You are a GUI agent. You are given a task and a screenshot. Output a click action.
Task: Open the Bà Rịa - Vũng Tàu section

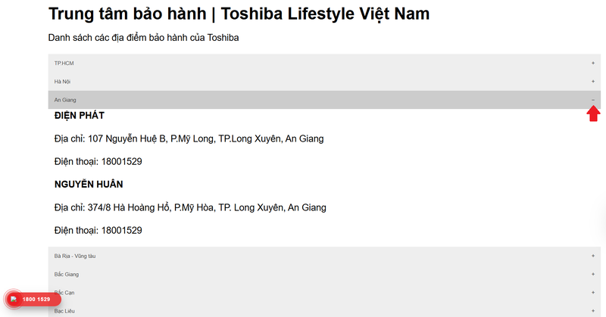(x=324, y=256)
